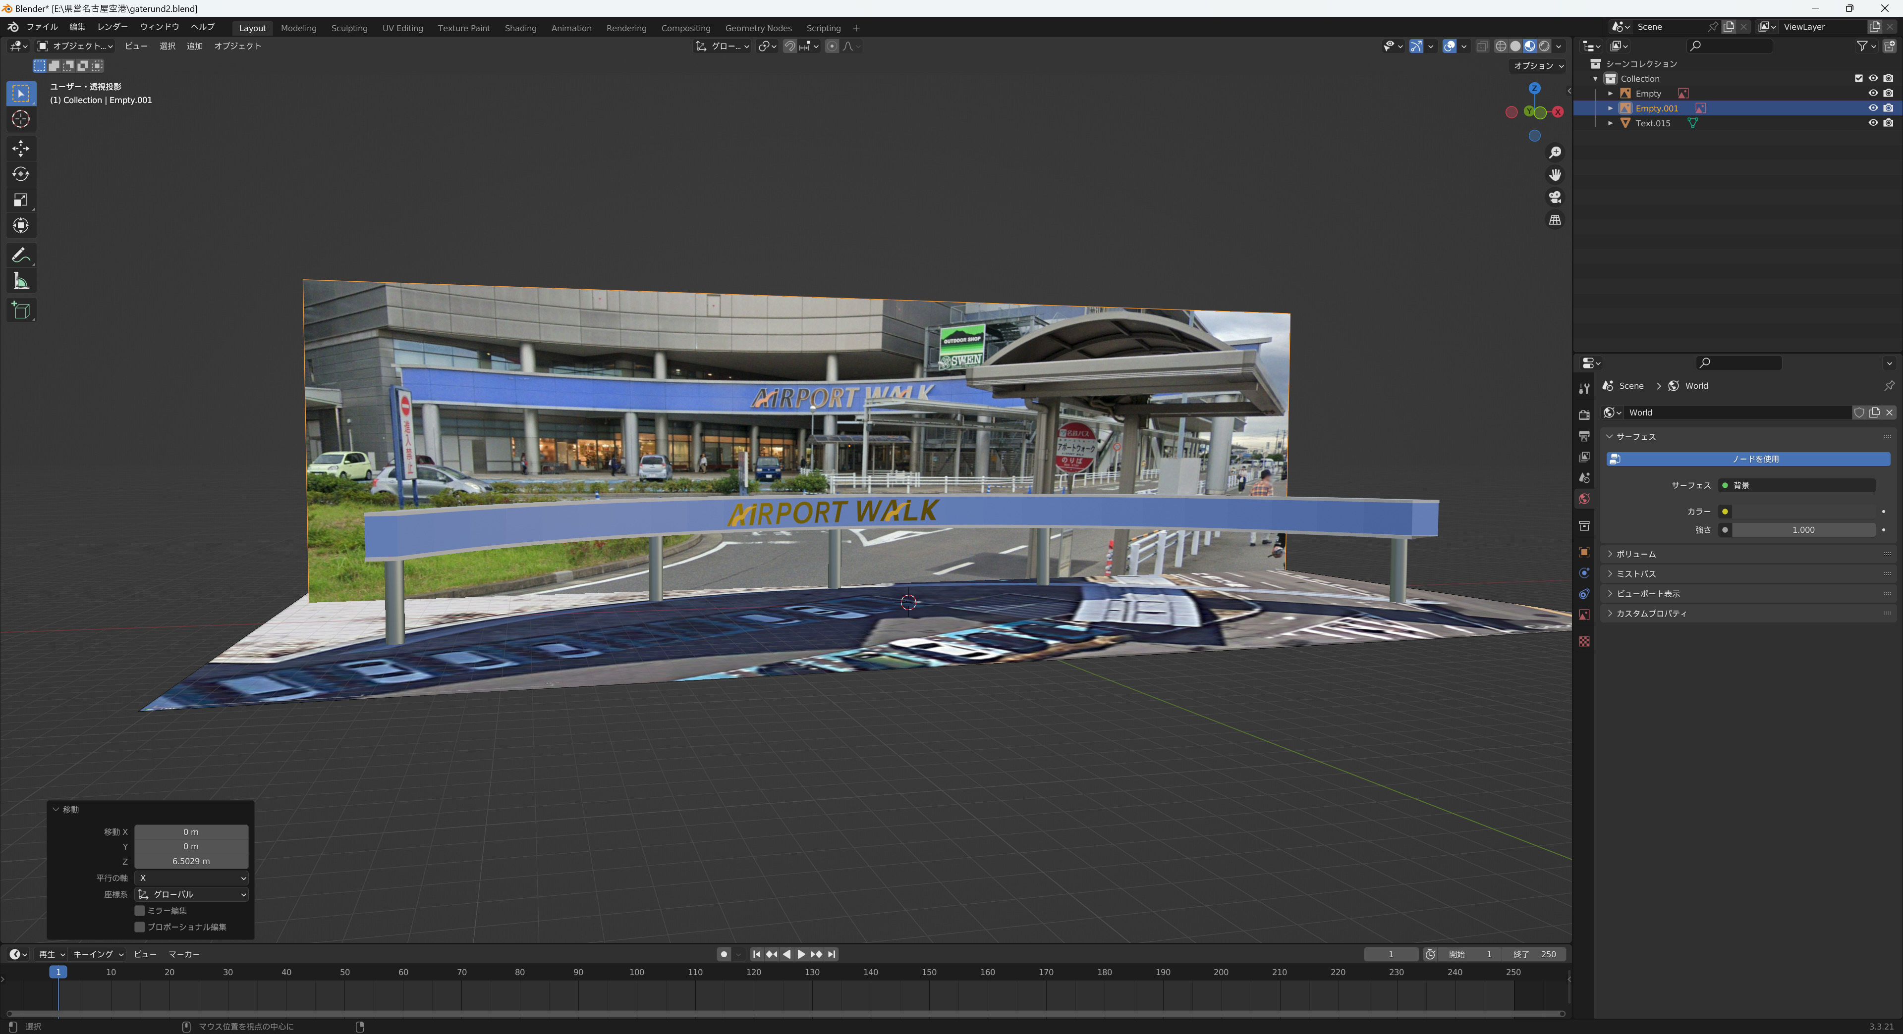Click the current frame number field
The height and width of the screenshot is (1034, 1903).
(x=1391, y=954)
